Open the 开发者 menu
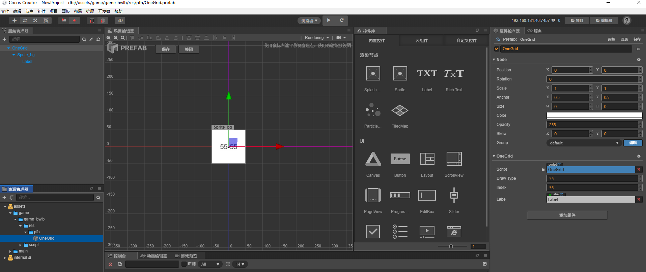646x272 pixels. click(x=104, y=11)
